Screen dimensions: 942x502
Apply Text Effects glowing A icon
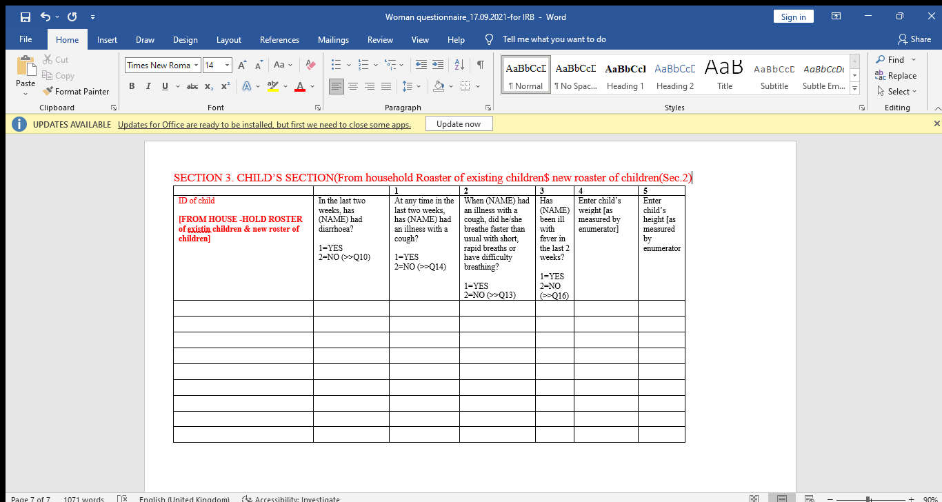pos(246,86)
